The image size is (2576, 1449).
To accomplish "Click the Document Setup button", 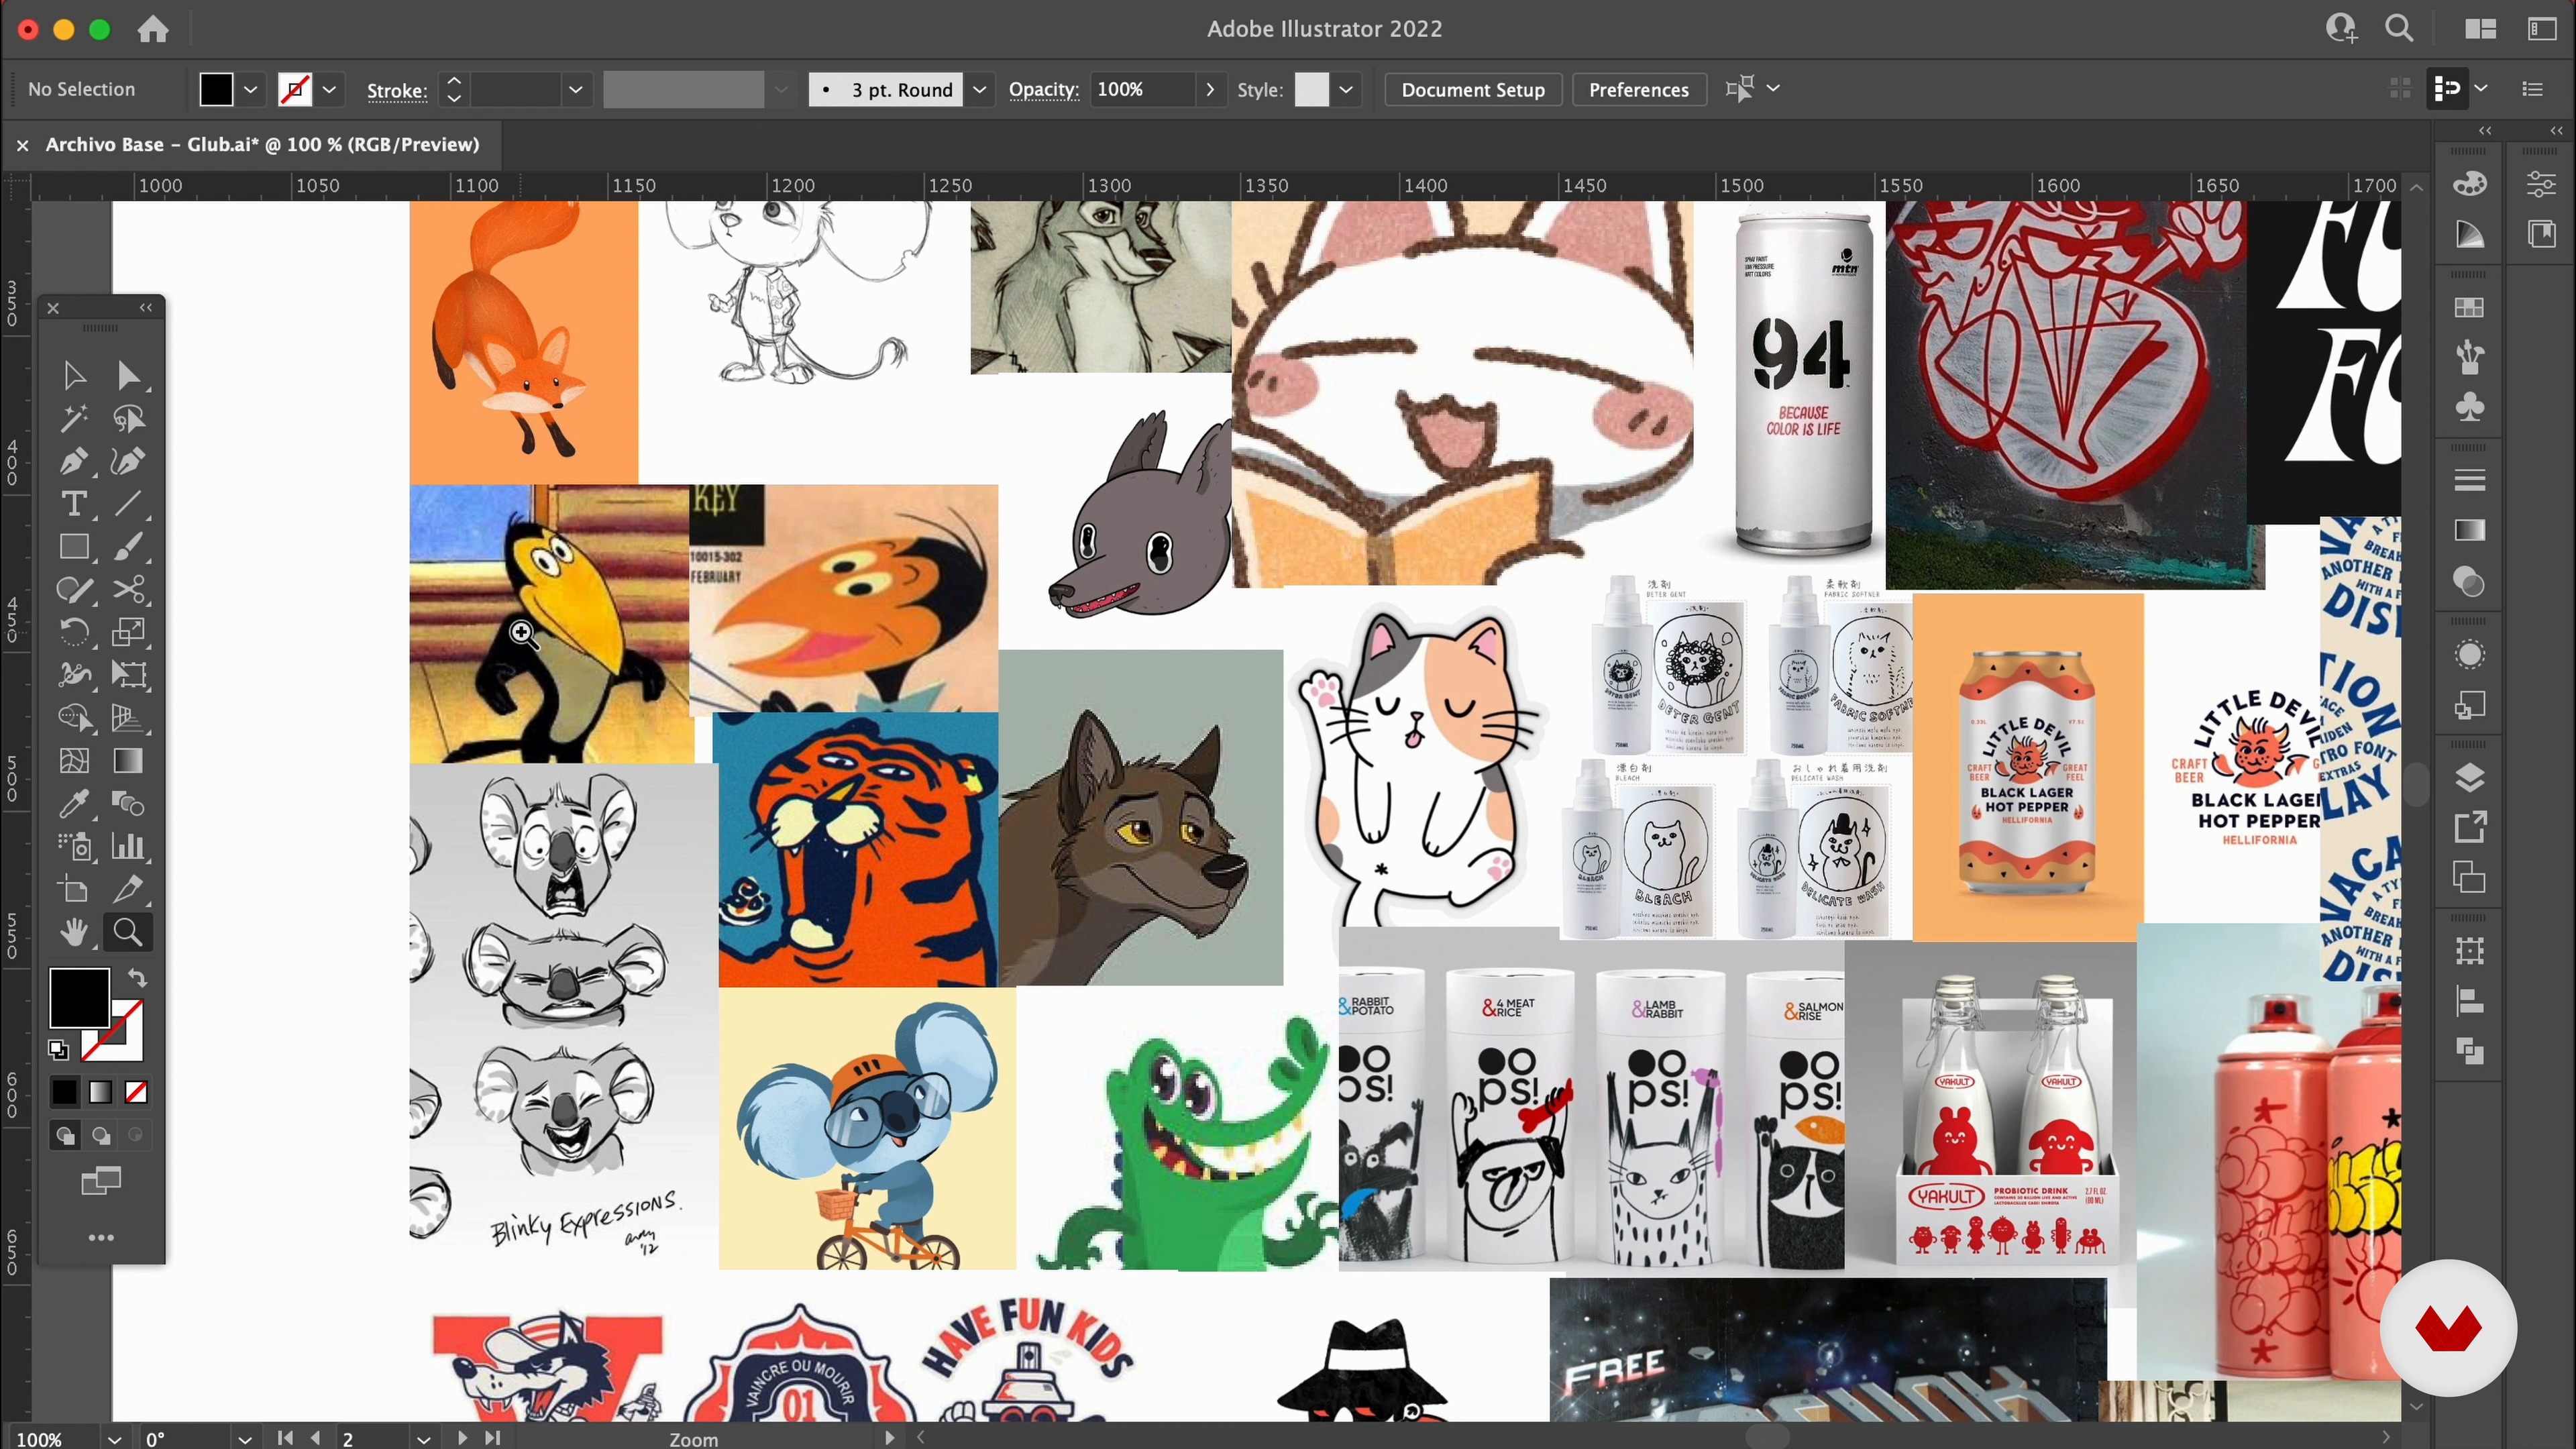I will tap(1473, 89).
